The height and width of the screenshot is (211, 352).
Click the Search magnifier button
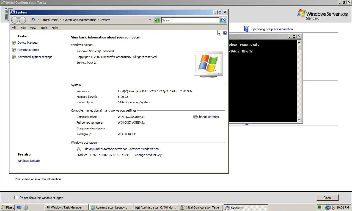[x=223, y=20]
